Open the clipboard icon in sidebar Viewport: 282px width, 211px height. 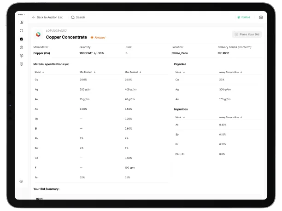click(x=21, y=47)
